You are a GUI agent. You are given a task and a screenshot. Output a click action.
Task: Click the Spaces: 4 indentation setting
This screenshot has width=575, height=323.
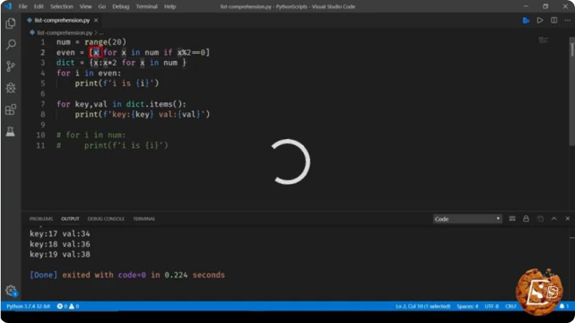[x=467, y=306]
